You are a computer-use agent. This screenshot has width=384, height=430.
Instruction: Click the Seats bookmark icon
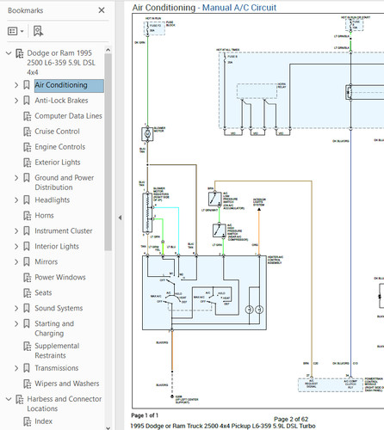click(28, 293)
